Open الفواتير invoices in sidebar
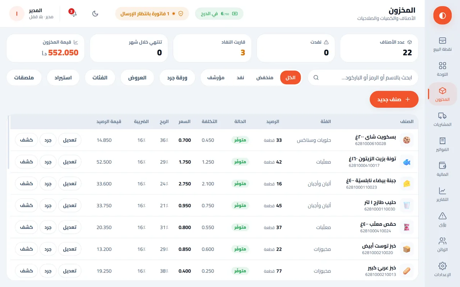Image resolution: width=460 pixels, height=287 pixels. pyautogui.click(x=442, y=144)
